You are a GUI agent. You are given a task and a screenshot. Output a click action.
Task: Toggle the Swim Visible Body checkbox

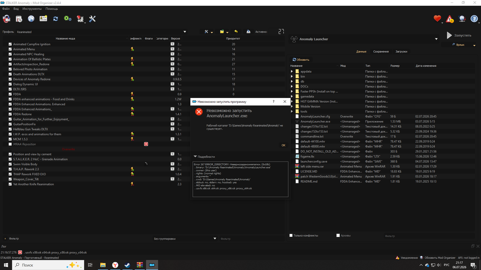tap(10, 164)
